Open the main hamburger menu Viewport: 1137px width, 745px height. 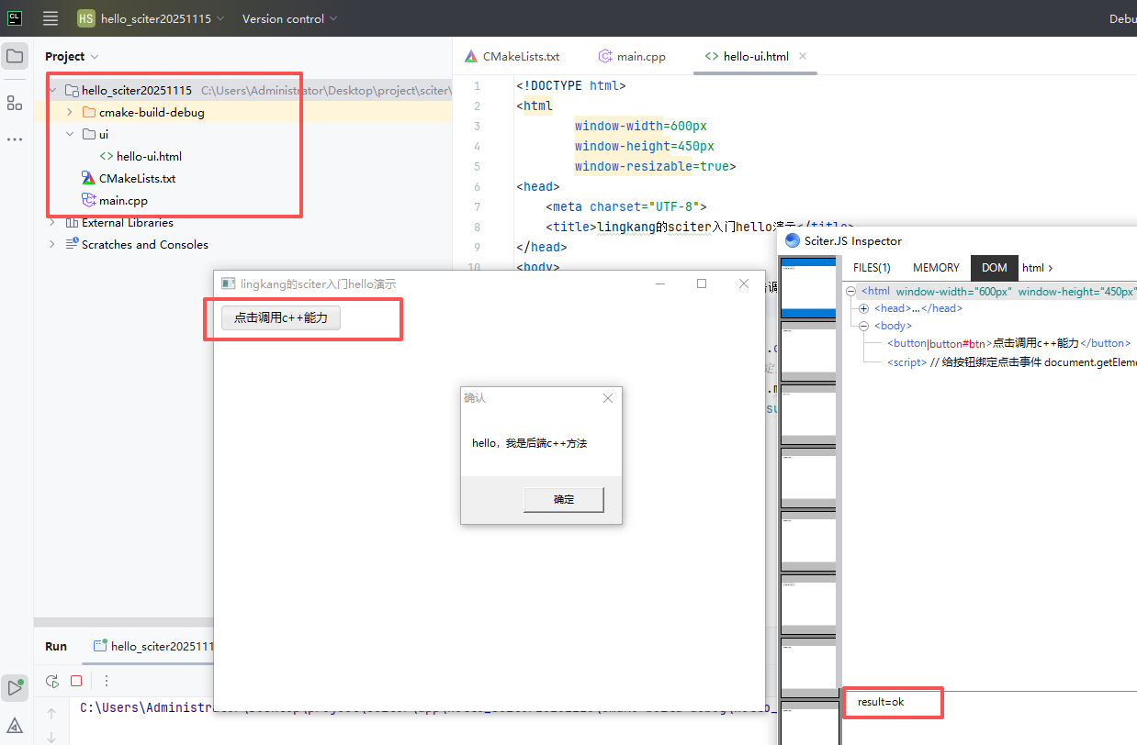tap(51, 18)
